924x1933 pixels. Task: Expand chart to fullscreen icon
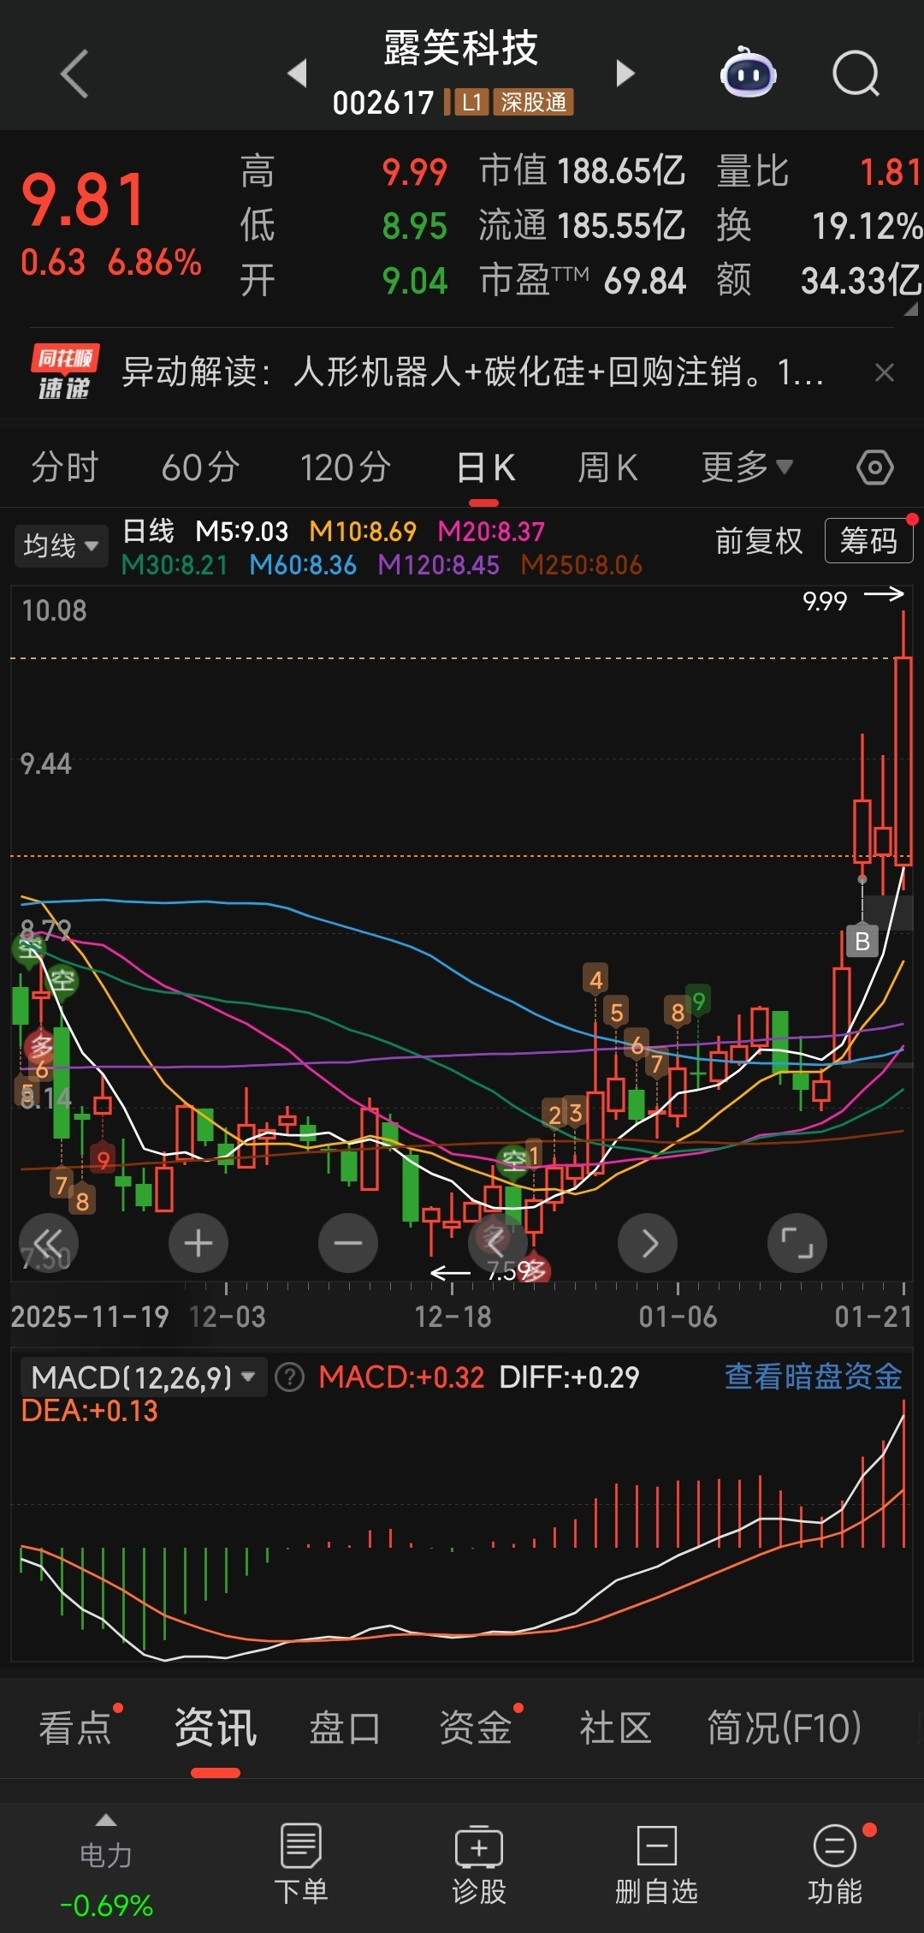[797, 1243]
